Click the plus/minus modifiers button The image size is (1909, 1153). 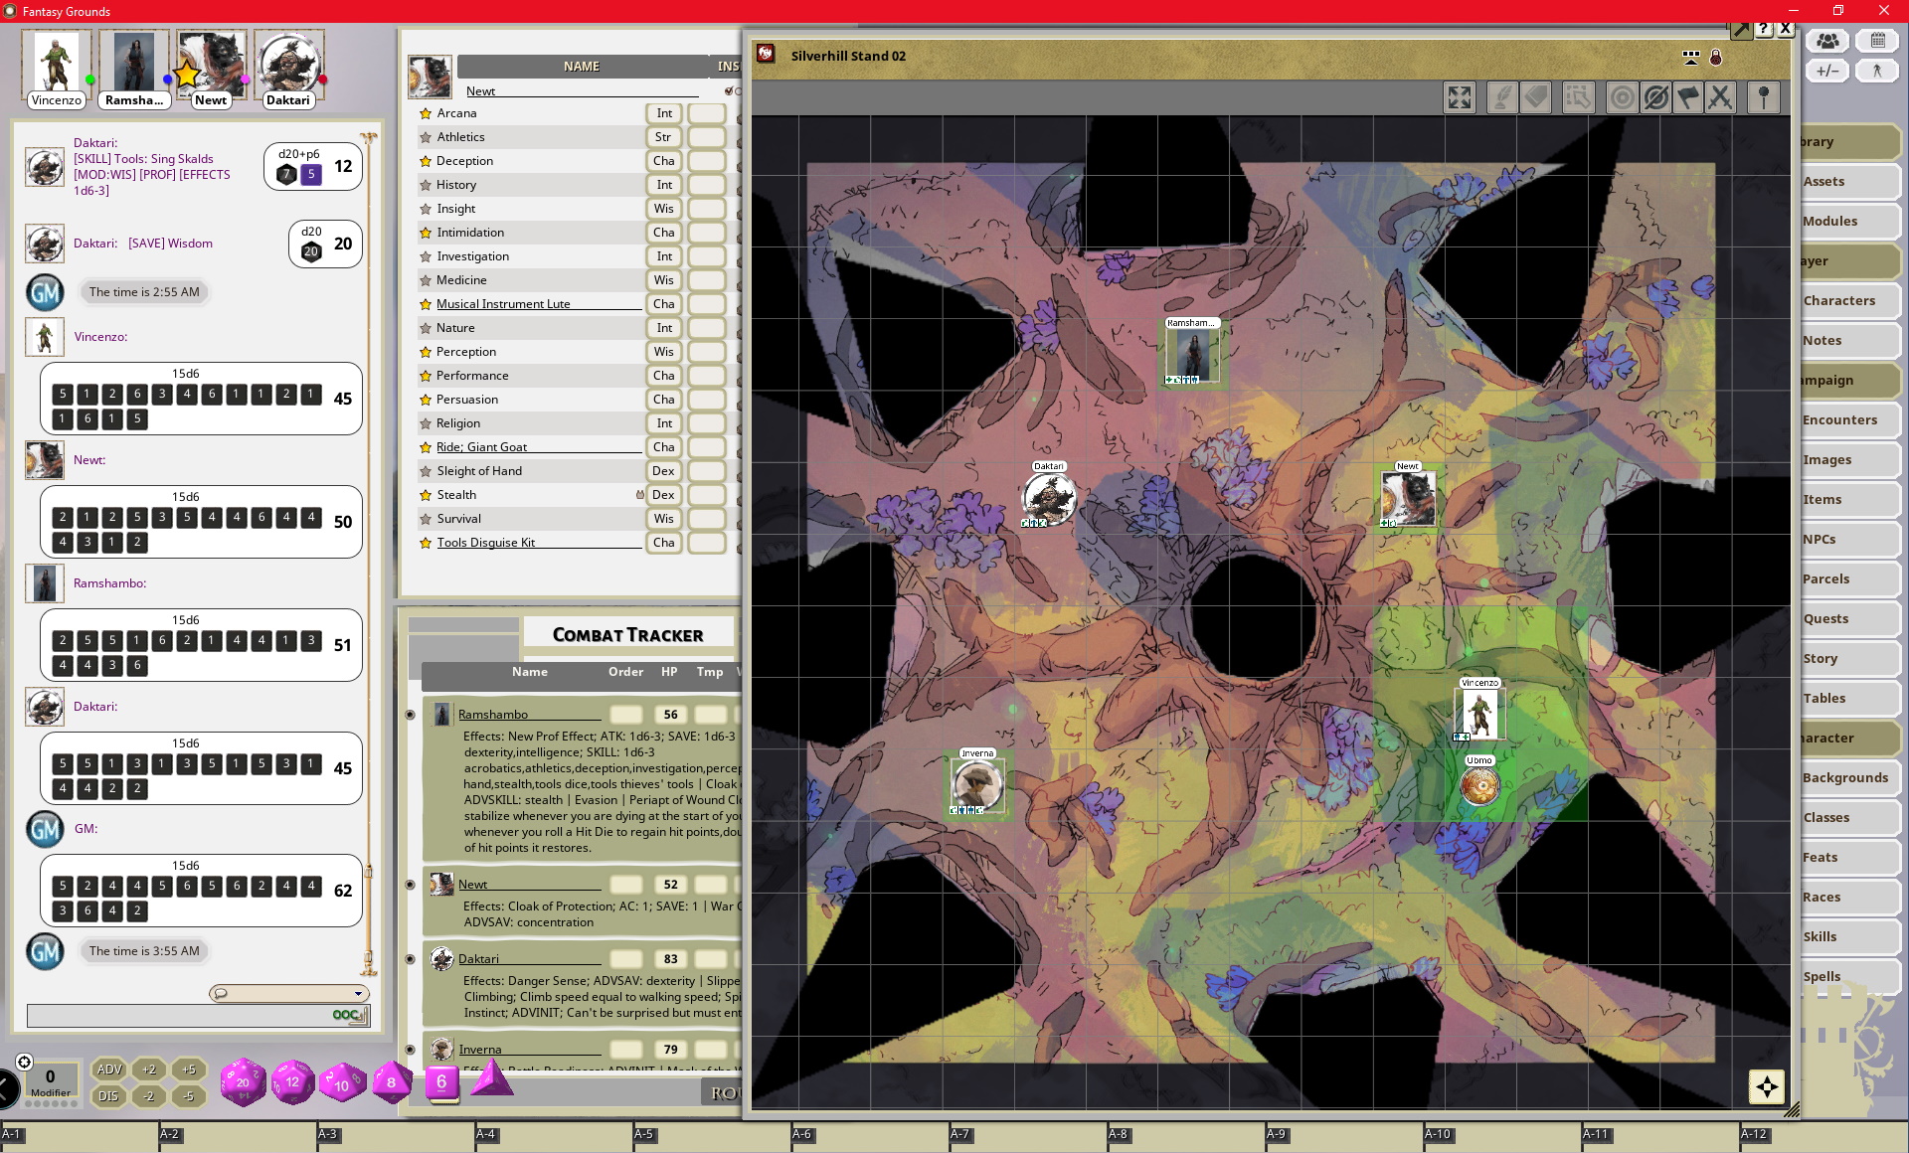pyautogui.click(x=1827, y=71)
